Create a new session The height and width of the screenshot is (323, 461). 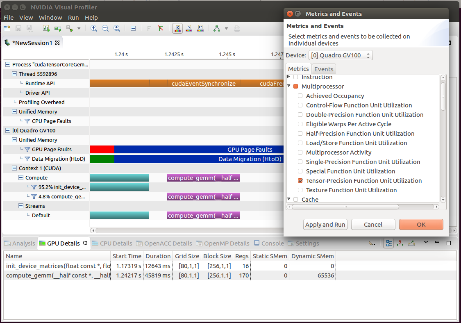6,28
